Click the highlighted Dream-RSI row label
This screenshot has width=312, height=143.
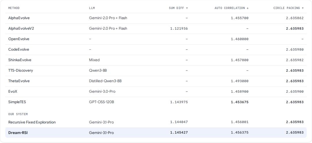point(18,133)
